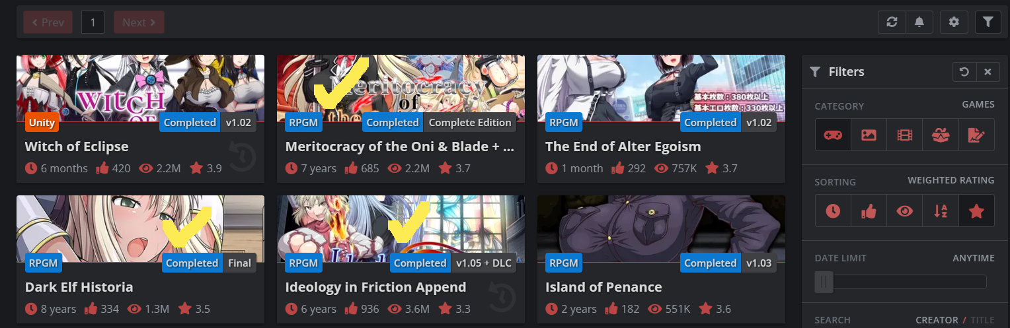Screen dimensions: 1010x328
Task: Go to Prev page
Action: pos(48,22)
